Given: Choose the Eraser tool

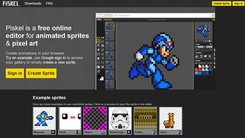Looking at the screenshot, I should [98, 50].
